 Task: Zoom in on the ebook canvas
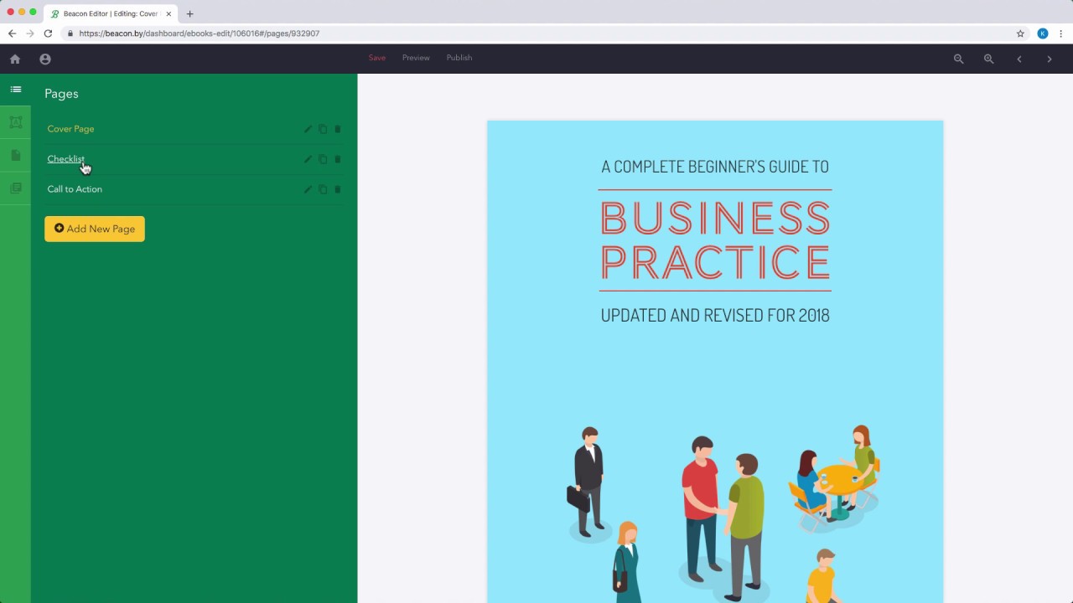tap(989, 59)
